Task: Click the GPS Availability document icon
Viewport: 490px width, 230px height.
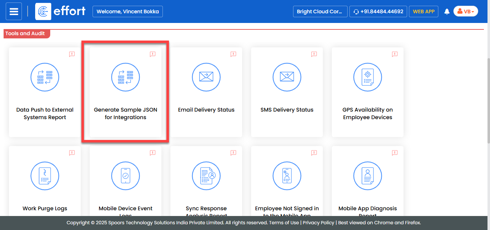Action: pyautogui.click(x=368, y=77)
